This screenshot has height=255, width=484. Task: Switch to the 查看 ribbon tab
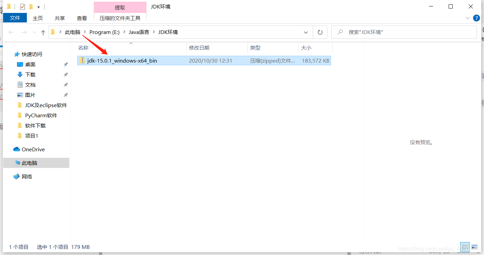[82, 18]
